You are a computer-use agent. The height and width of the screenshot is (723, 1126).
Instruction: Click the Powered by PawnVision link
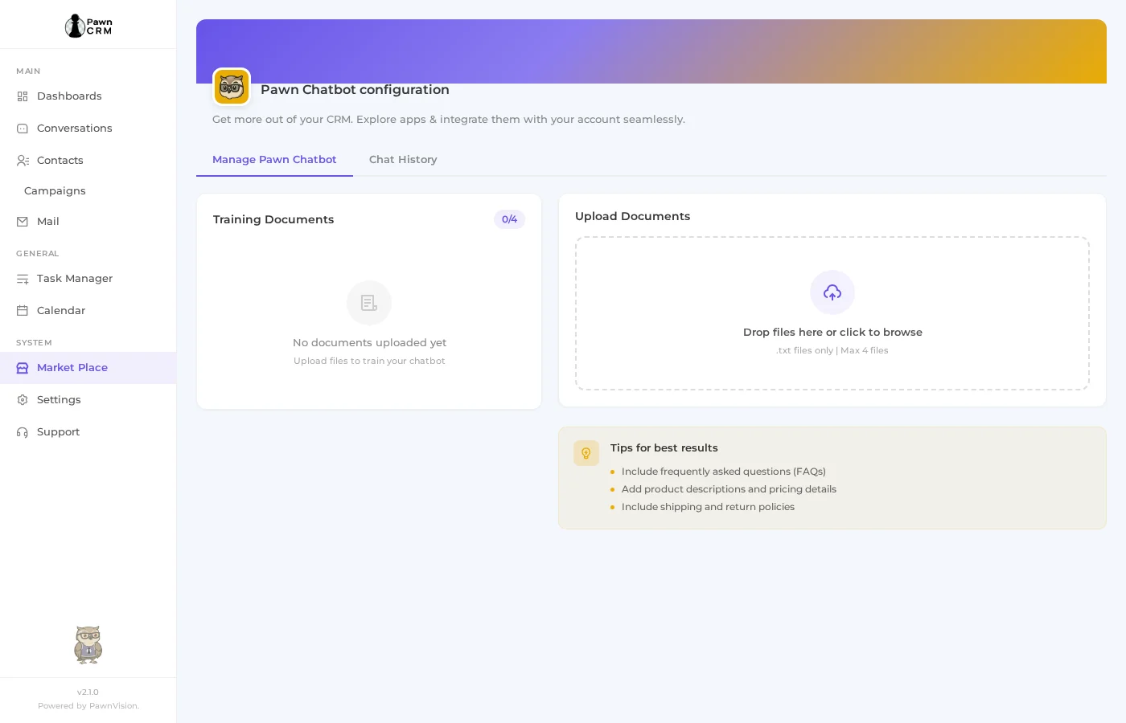pos(88,705)
